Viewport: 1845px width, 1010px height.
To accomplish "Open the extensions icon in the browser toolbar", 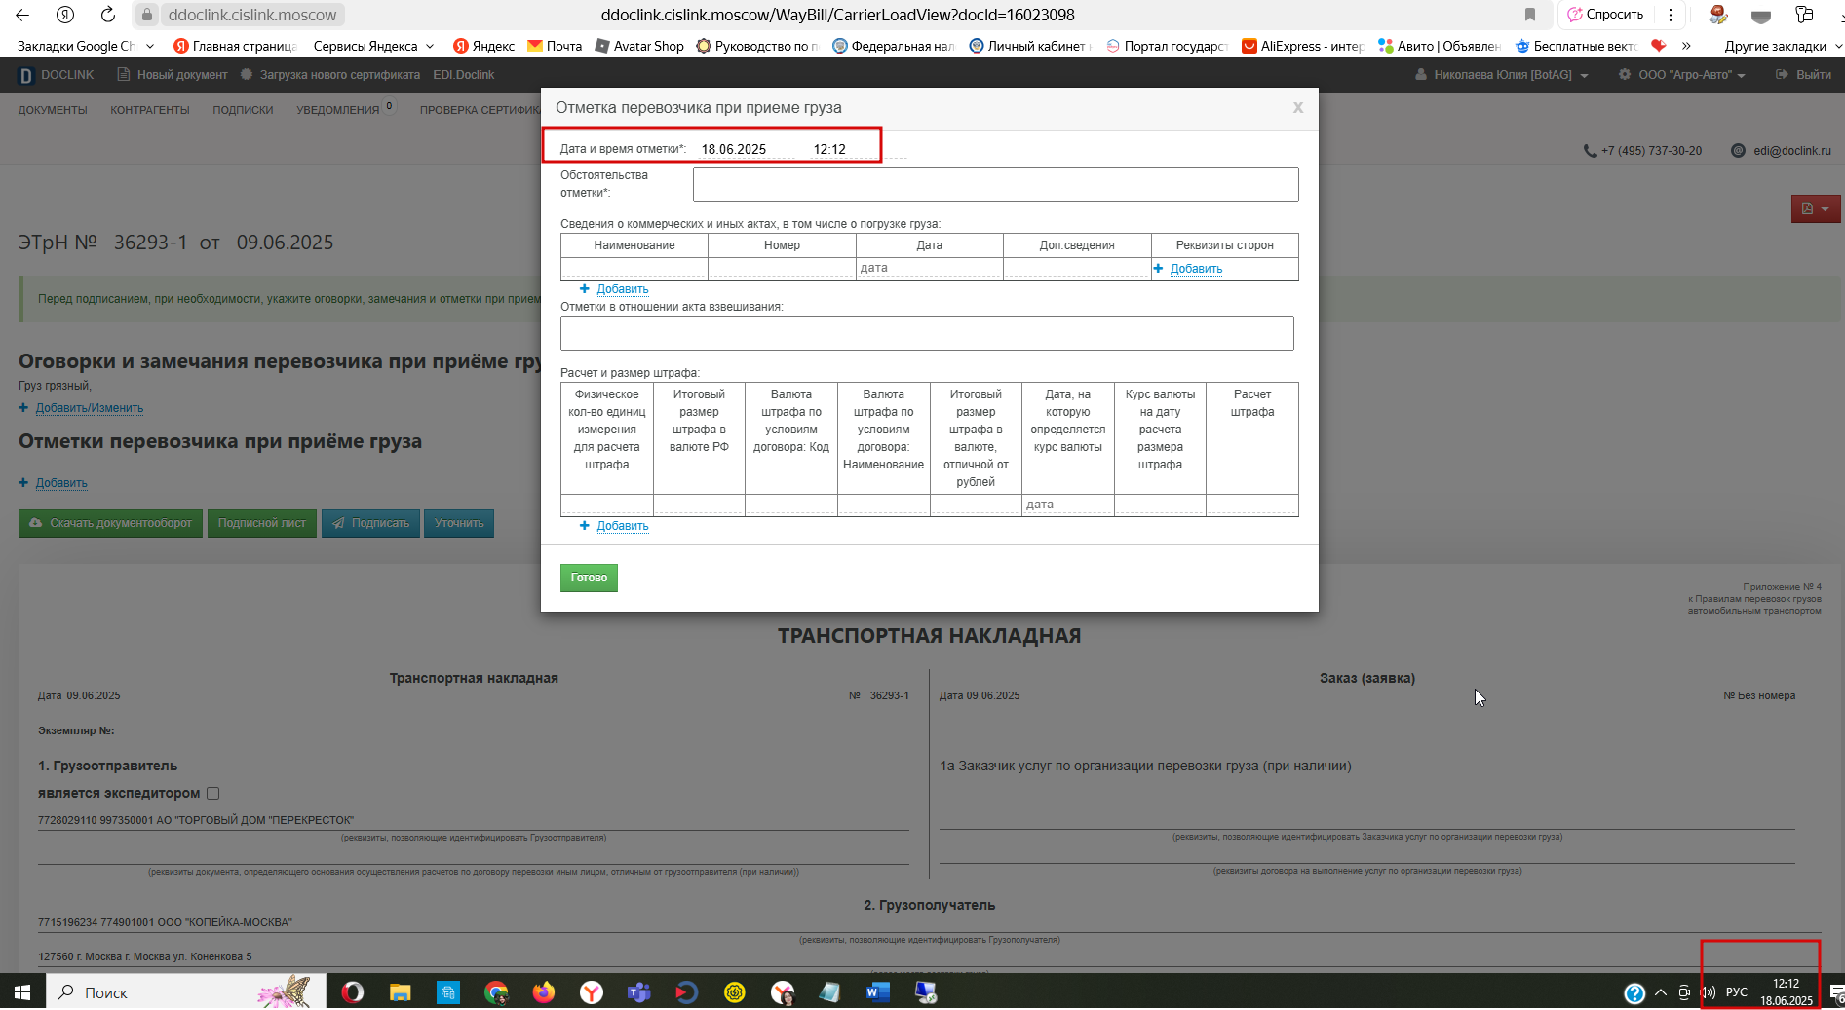I will [x=1804, y=15].
